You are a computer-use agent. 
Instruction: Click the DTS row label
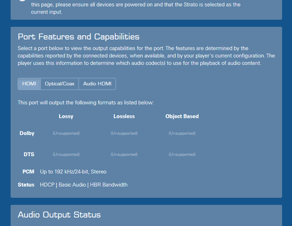pos(29,154)
